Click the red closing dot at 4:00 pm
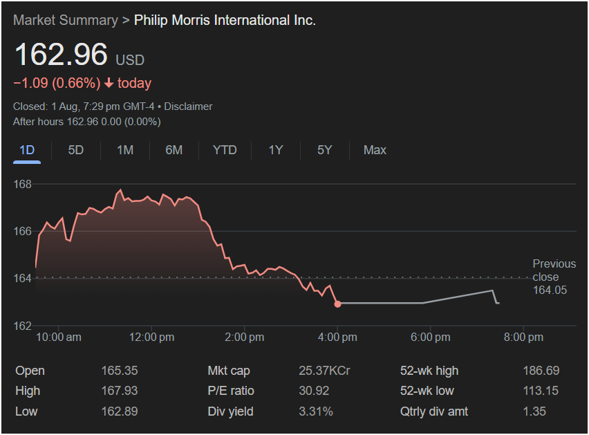Screen dimensions: 589x435 [337, 304]
